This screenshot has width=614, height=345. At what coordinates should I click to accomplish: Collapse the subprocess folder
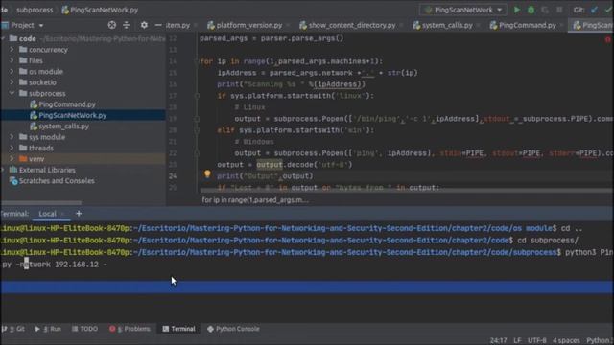(12, 94)
